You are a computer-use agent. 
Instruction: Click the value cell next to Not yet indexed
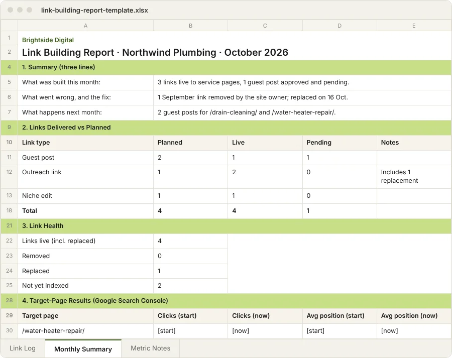coord(190,286)
